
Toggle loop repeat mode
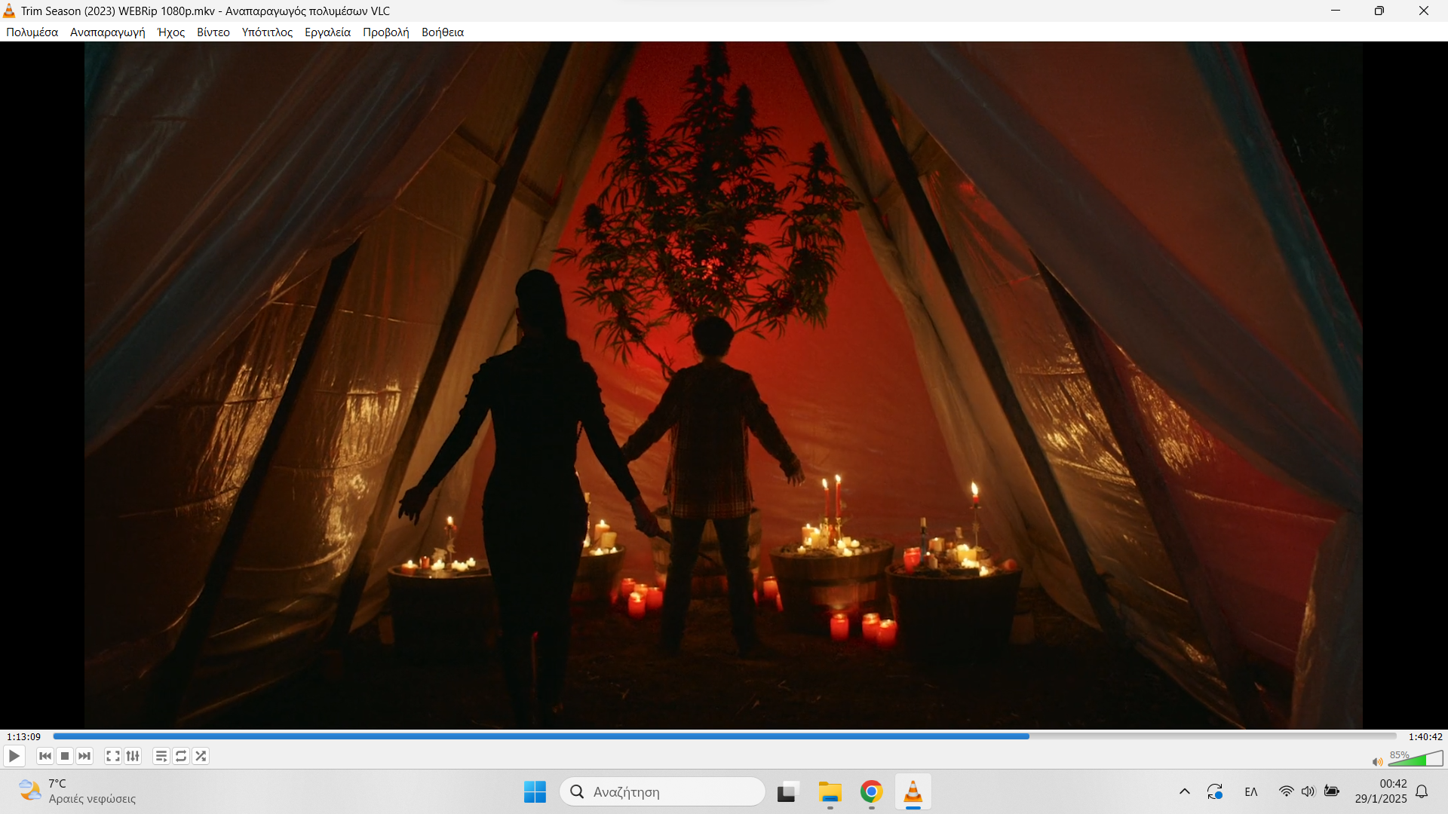pos(181,756)
